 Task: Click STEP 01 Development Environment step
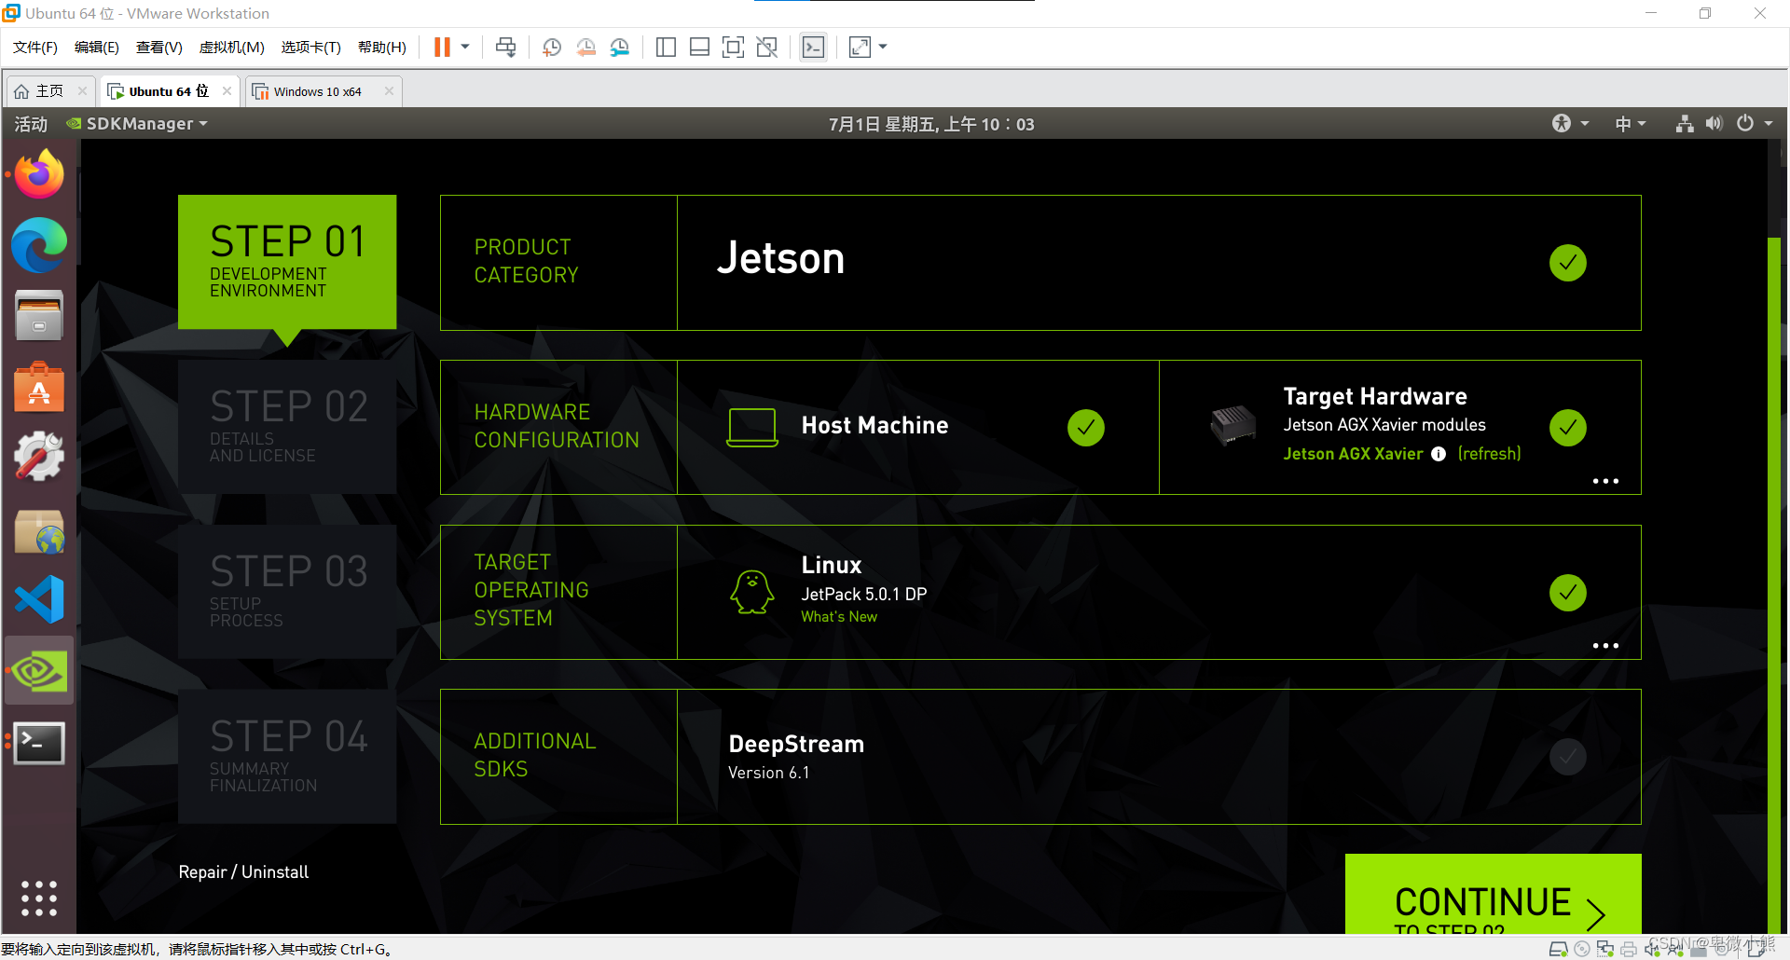(x=287, y=262)
